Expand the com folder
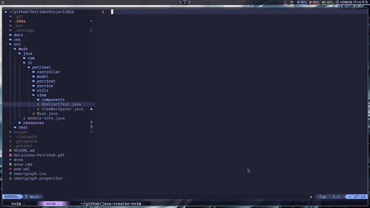The height and width of the screenshot is (208, 370). pos(31,58)
